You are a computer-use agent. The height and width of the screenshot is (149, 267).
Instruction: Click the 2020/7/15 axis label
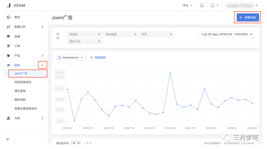pyautogui.click(x=109, y=128)
